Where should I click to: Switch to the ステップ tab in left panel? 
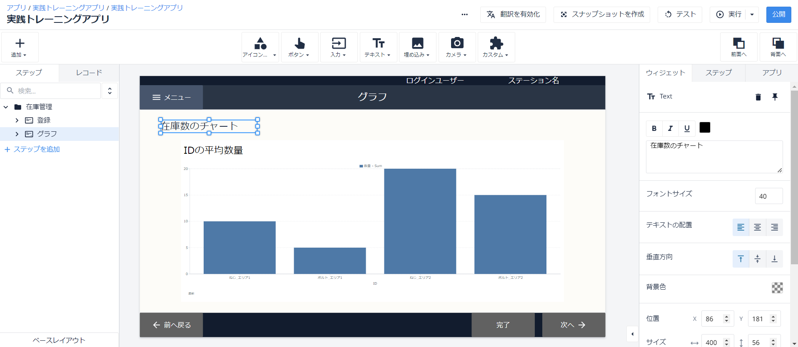pos(29,73)
